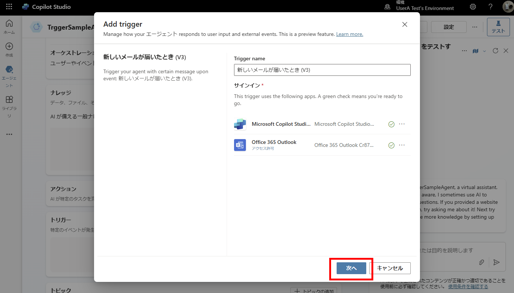The height and width of the screenshot is (293, 514).
Task: Click the 次へ button to proceed
Action: click(351, 268)
